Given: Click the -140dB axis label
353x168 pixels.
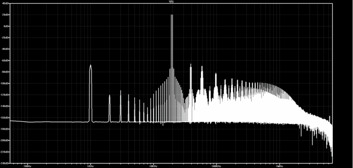Looking at the screenshot, I should click(5, 106).
